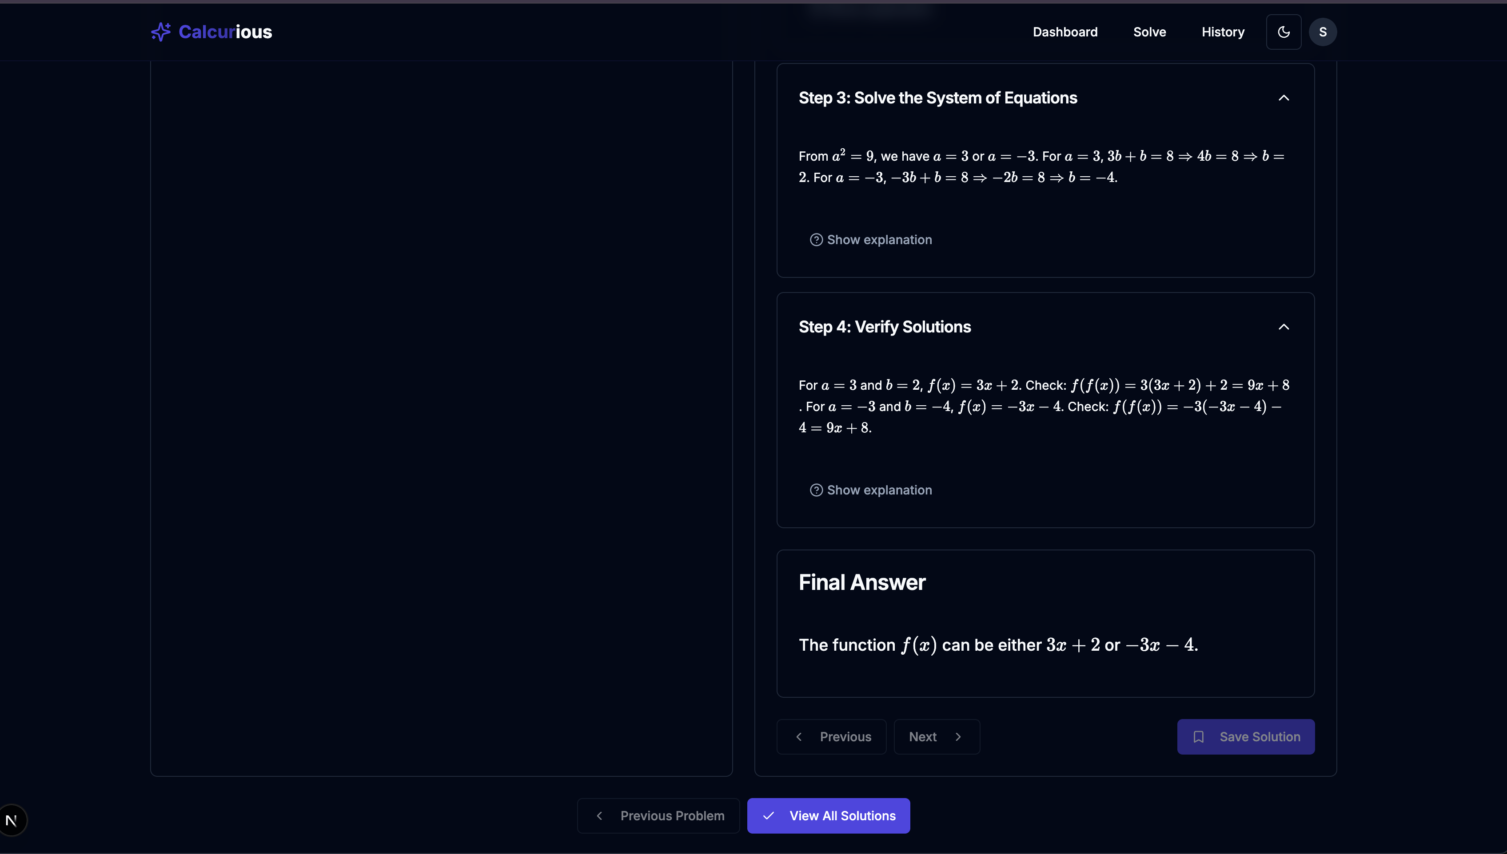Viewport: 1507px width, 854px height.
Task: Click the Previous step button
Action: pyautogui.click(x=831, y=737)
